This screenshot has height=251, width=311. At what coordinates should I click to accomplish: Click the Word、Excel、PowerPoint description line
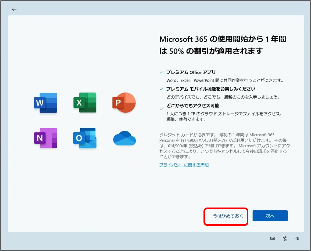225,81
